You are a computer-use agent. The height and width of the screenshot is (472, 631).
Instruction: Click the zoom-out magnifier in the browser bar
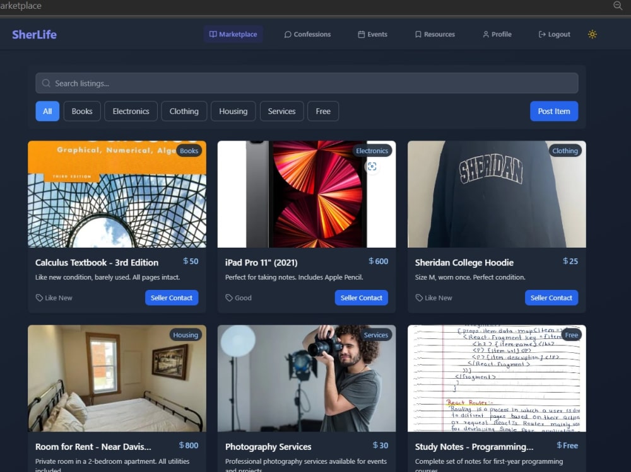618,5
